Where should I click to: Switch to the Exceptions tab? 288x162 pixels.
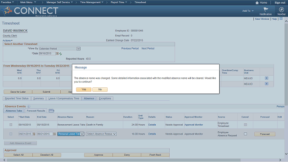click(105, 99)
